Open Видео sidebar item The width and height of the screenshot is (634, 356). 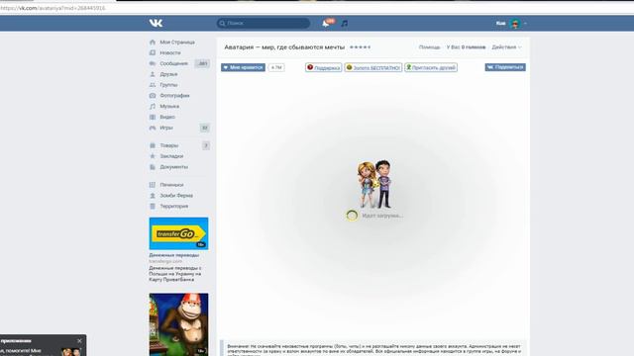click(x=167, y=117)
